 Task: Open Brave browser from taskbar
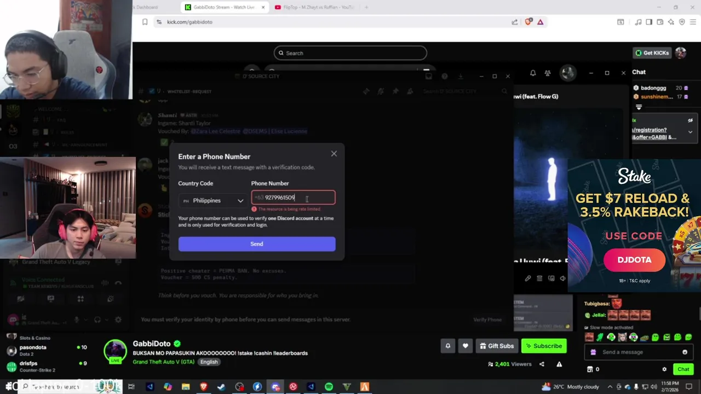pos(203,387)
